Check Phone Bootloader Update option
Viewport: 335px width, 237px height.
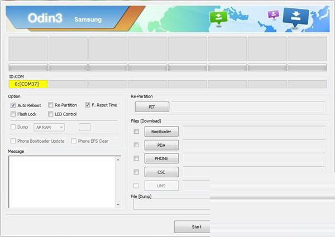tap(13, 141)
